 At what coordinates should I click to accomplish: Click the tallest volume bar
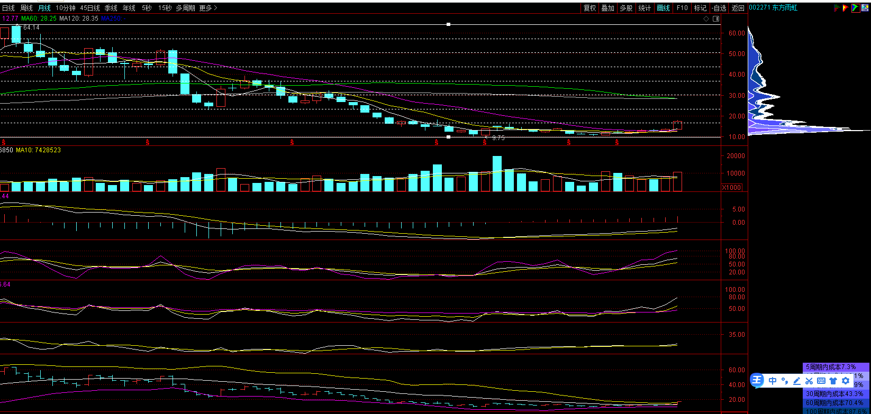[497, 173]
